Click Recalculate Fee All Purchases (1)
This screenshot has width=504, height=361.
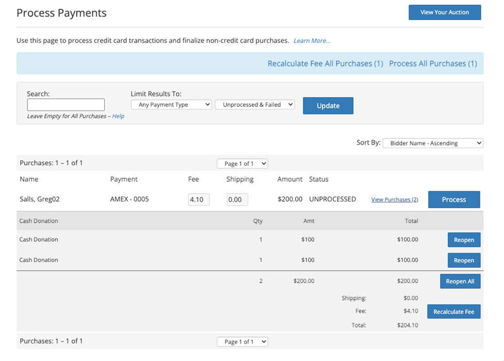(325, 64)
